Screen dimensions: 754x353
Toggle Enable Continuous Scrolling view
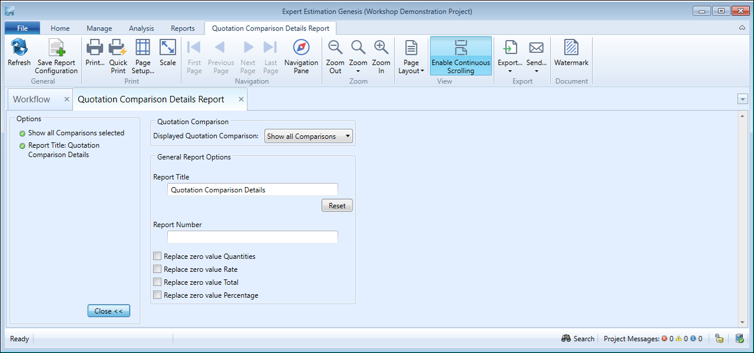tap(461, 56)
